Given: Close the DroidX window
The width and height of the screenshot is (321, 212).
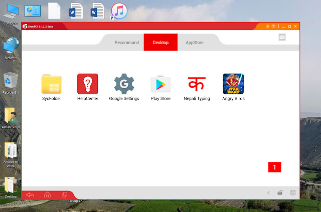Looking at the screenshot, I should click(295, 27).
